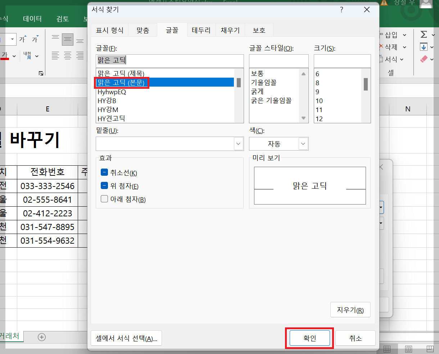Screen dimensions: 439x354
Task: Open the alignment settings dialog launcher arrow
Action: [x=41, y=73]
